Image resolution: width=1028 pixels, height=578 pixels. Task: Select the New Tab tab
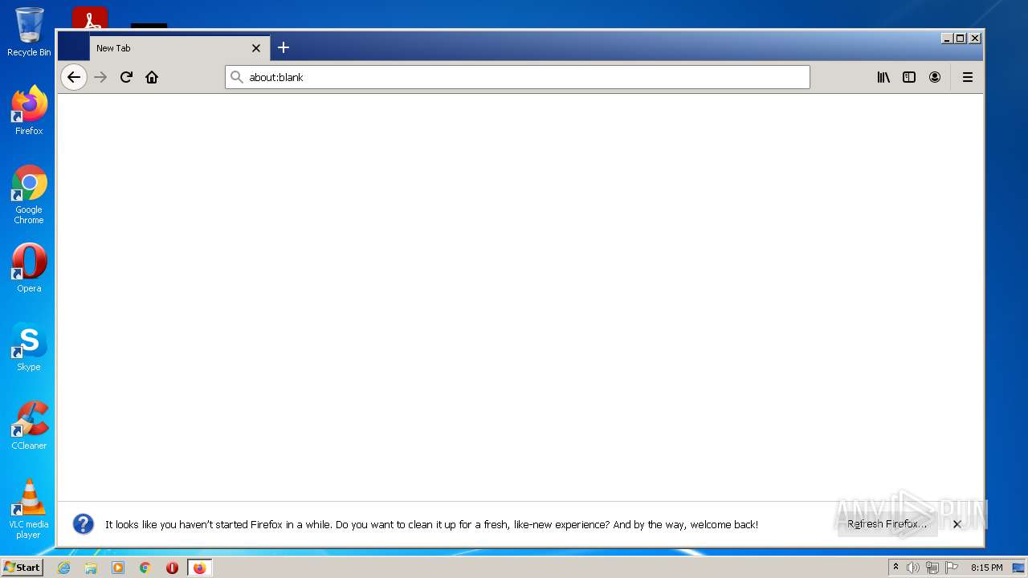coord(180,48)
